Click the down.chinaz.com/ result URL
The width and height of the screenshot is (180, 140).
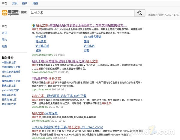point(43,72)
